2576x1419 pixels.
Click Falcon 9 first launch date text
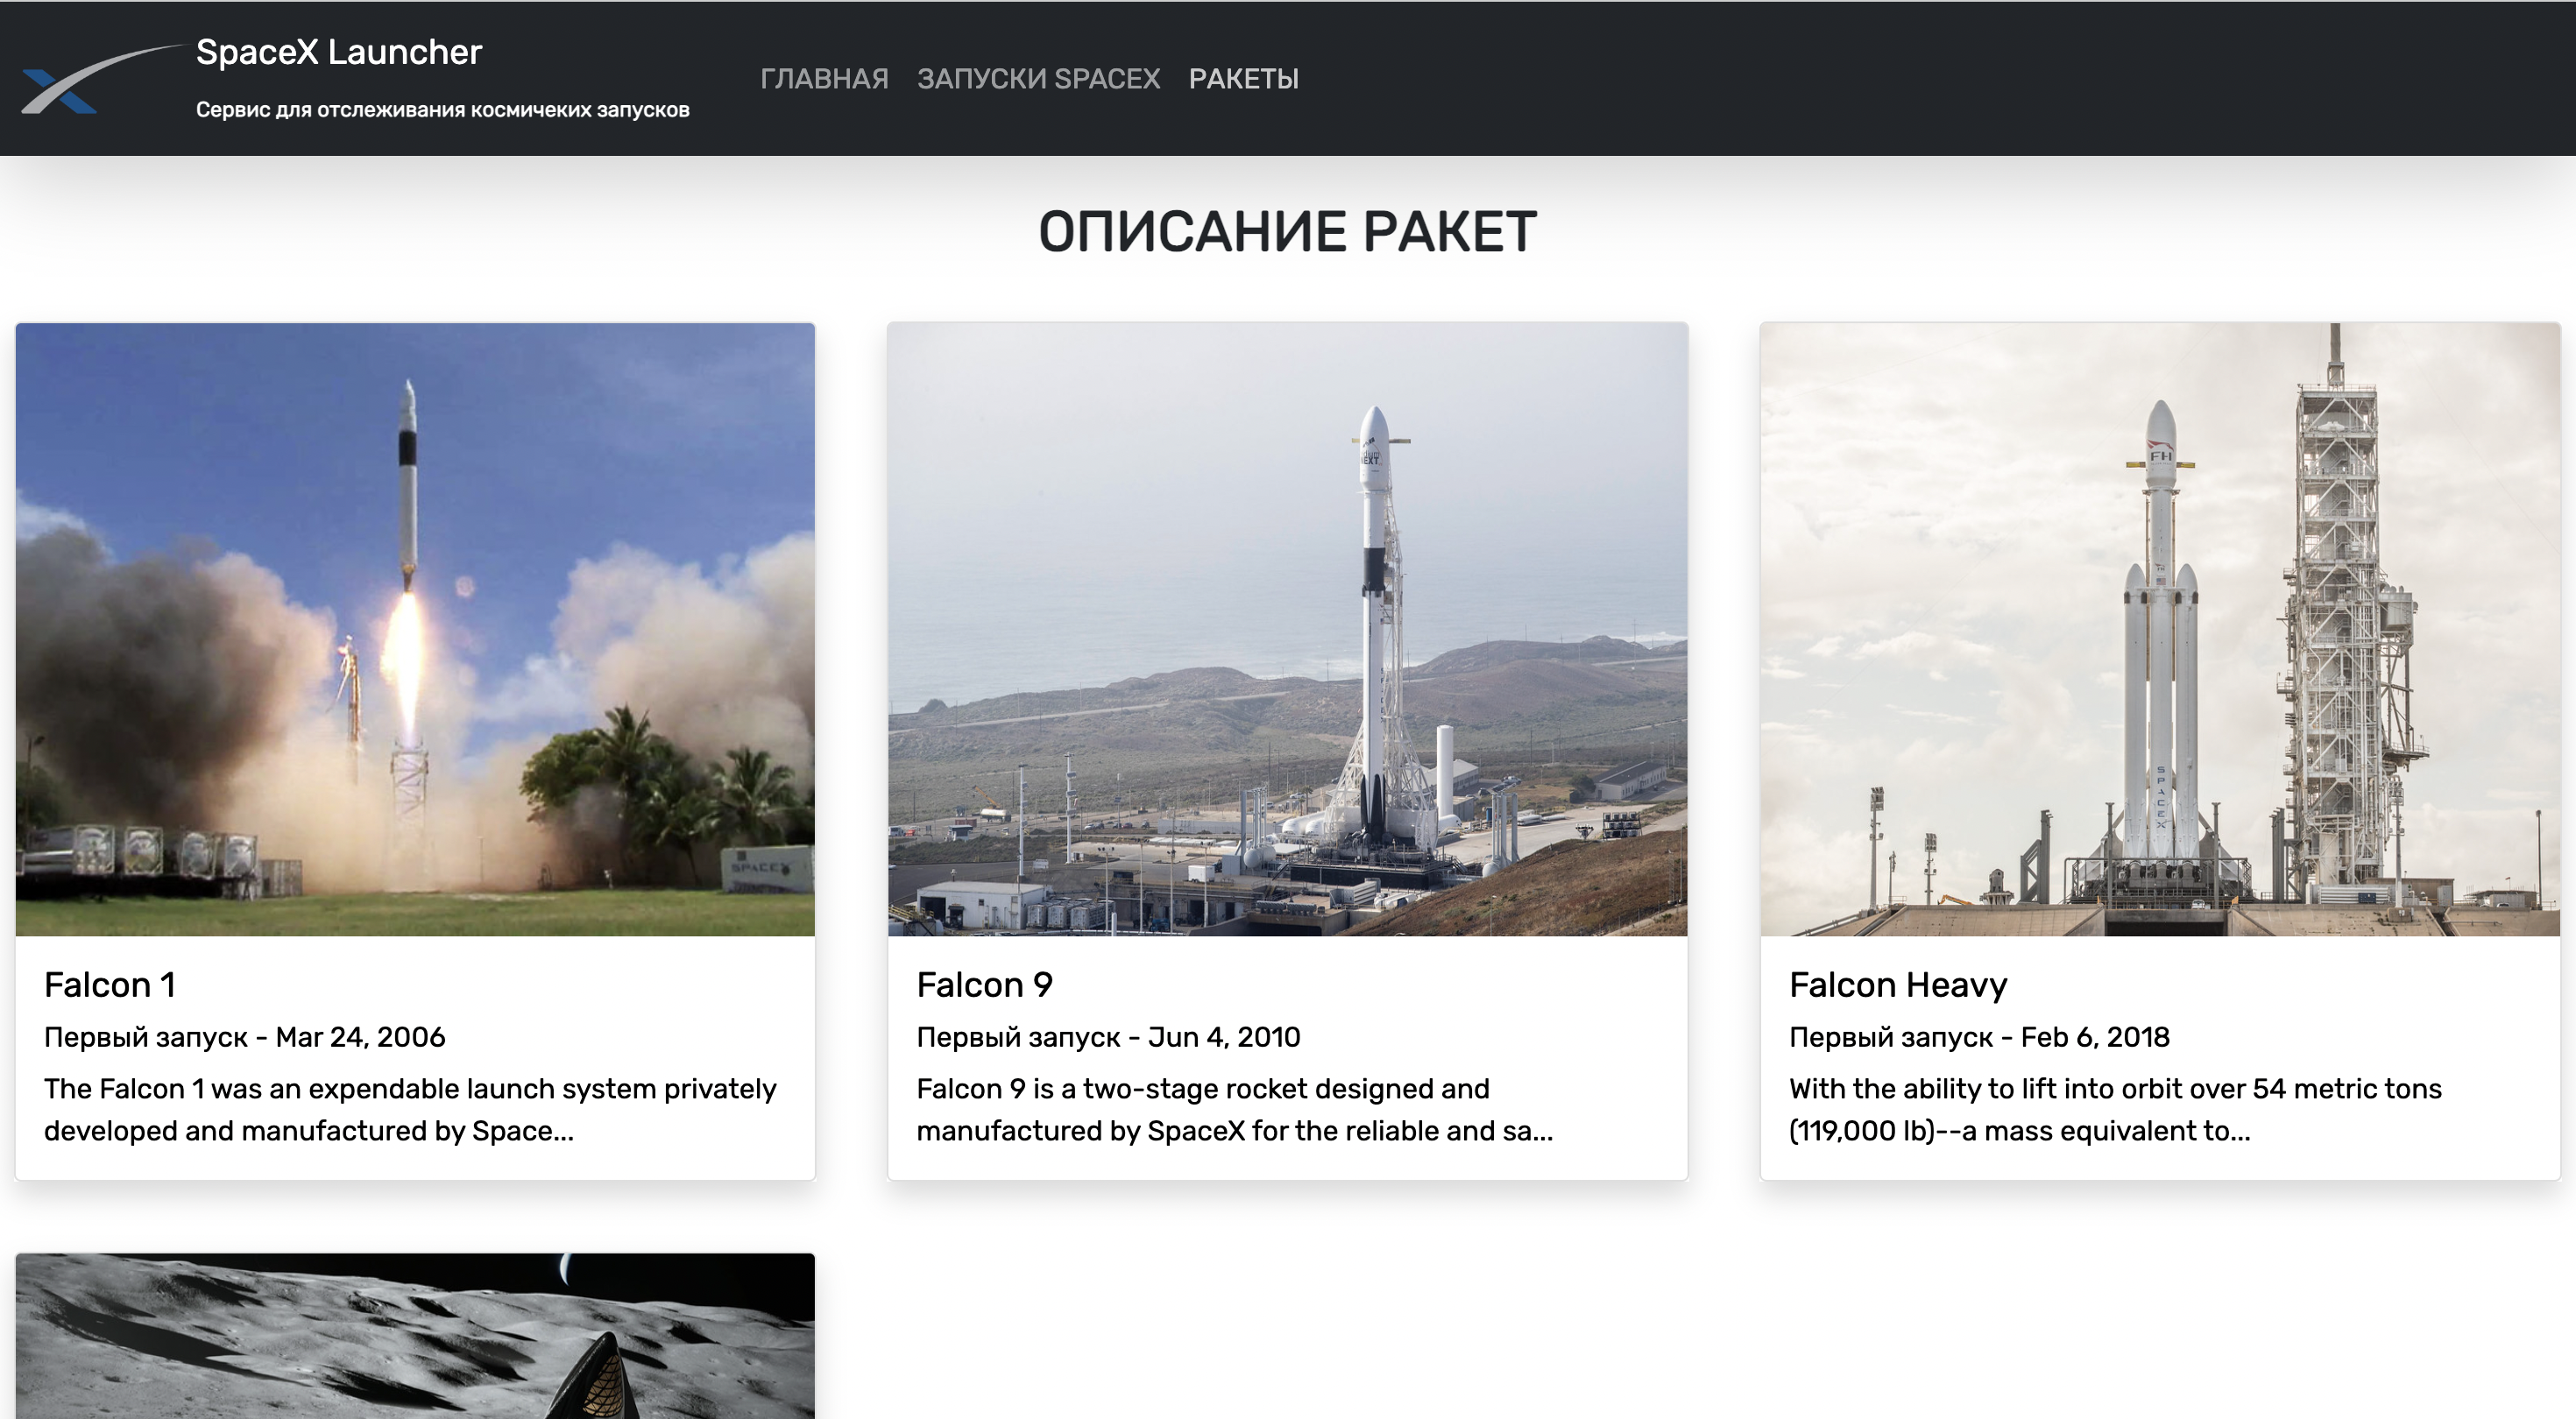click(x=1108, y=1037)
